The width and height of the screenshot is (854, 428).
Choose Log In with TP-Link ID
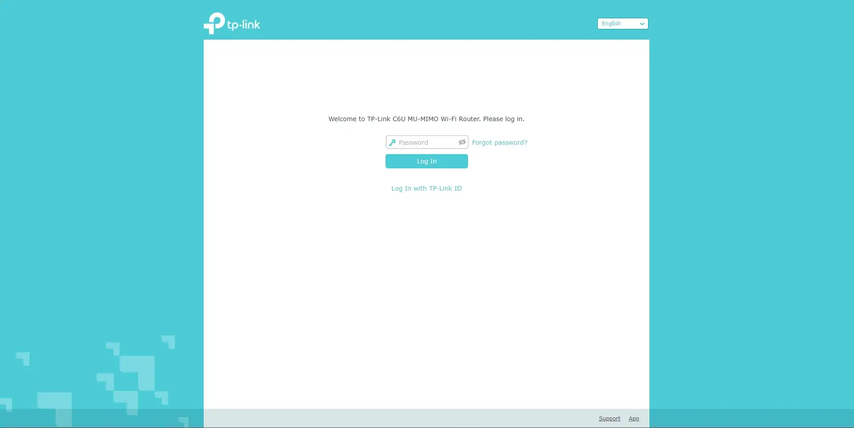[426, 188]
